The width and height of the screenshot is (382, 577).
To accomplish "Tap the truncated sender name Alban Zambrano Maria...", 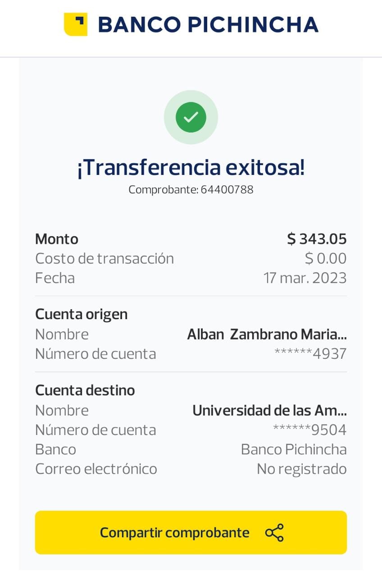I will [x=267, y=334].
